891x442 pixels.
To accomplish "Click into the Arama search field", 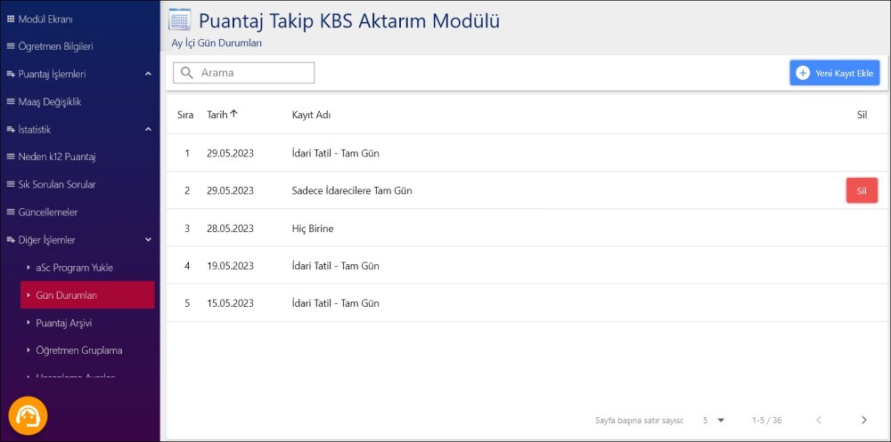I will 254,73.
